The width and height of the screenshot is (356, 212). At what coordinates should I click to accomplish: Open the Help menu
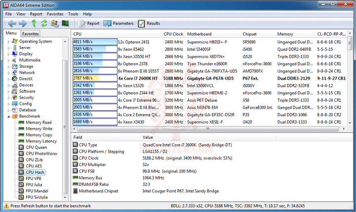point(87,14)
